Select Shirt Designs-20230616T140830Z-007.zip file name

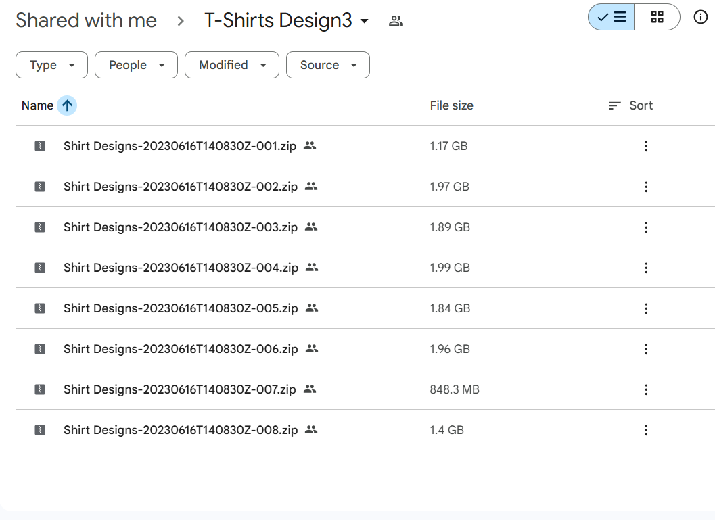(180, 389)
